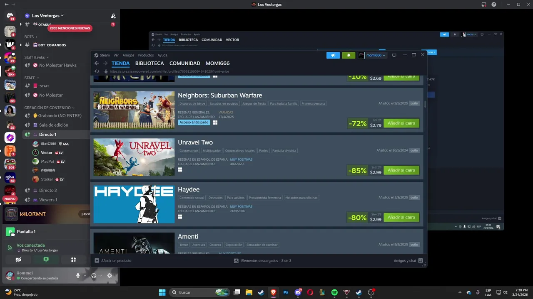Open Unravel Two game thumbnail
The width and height of the screenshot is (533, 299).
pos(134,157)
